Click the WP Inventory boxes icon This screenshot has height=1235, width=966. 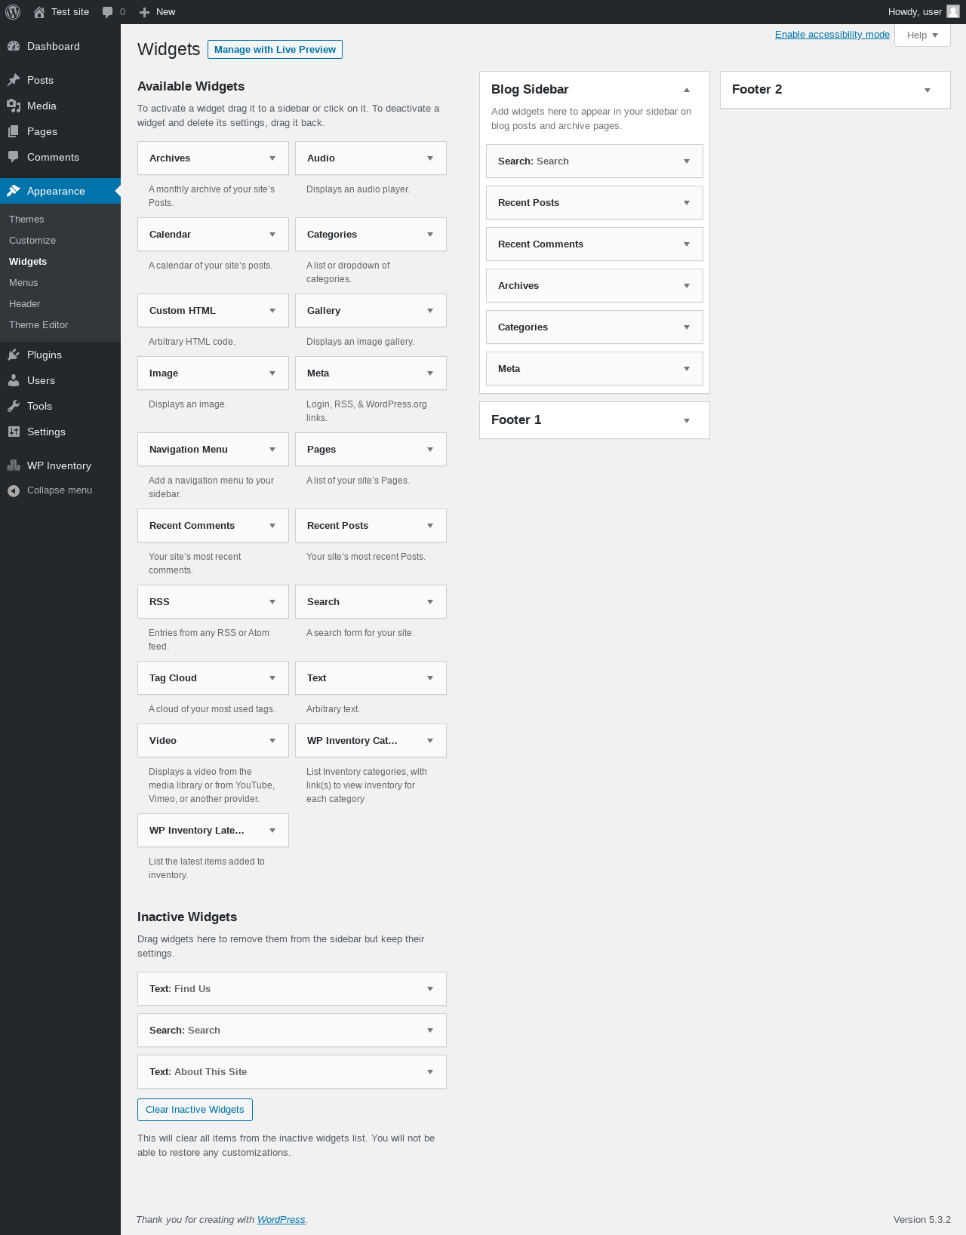[x=14, y=465]
